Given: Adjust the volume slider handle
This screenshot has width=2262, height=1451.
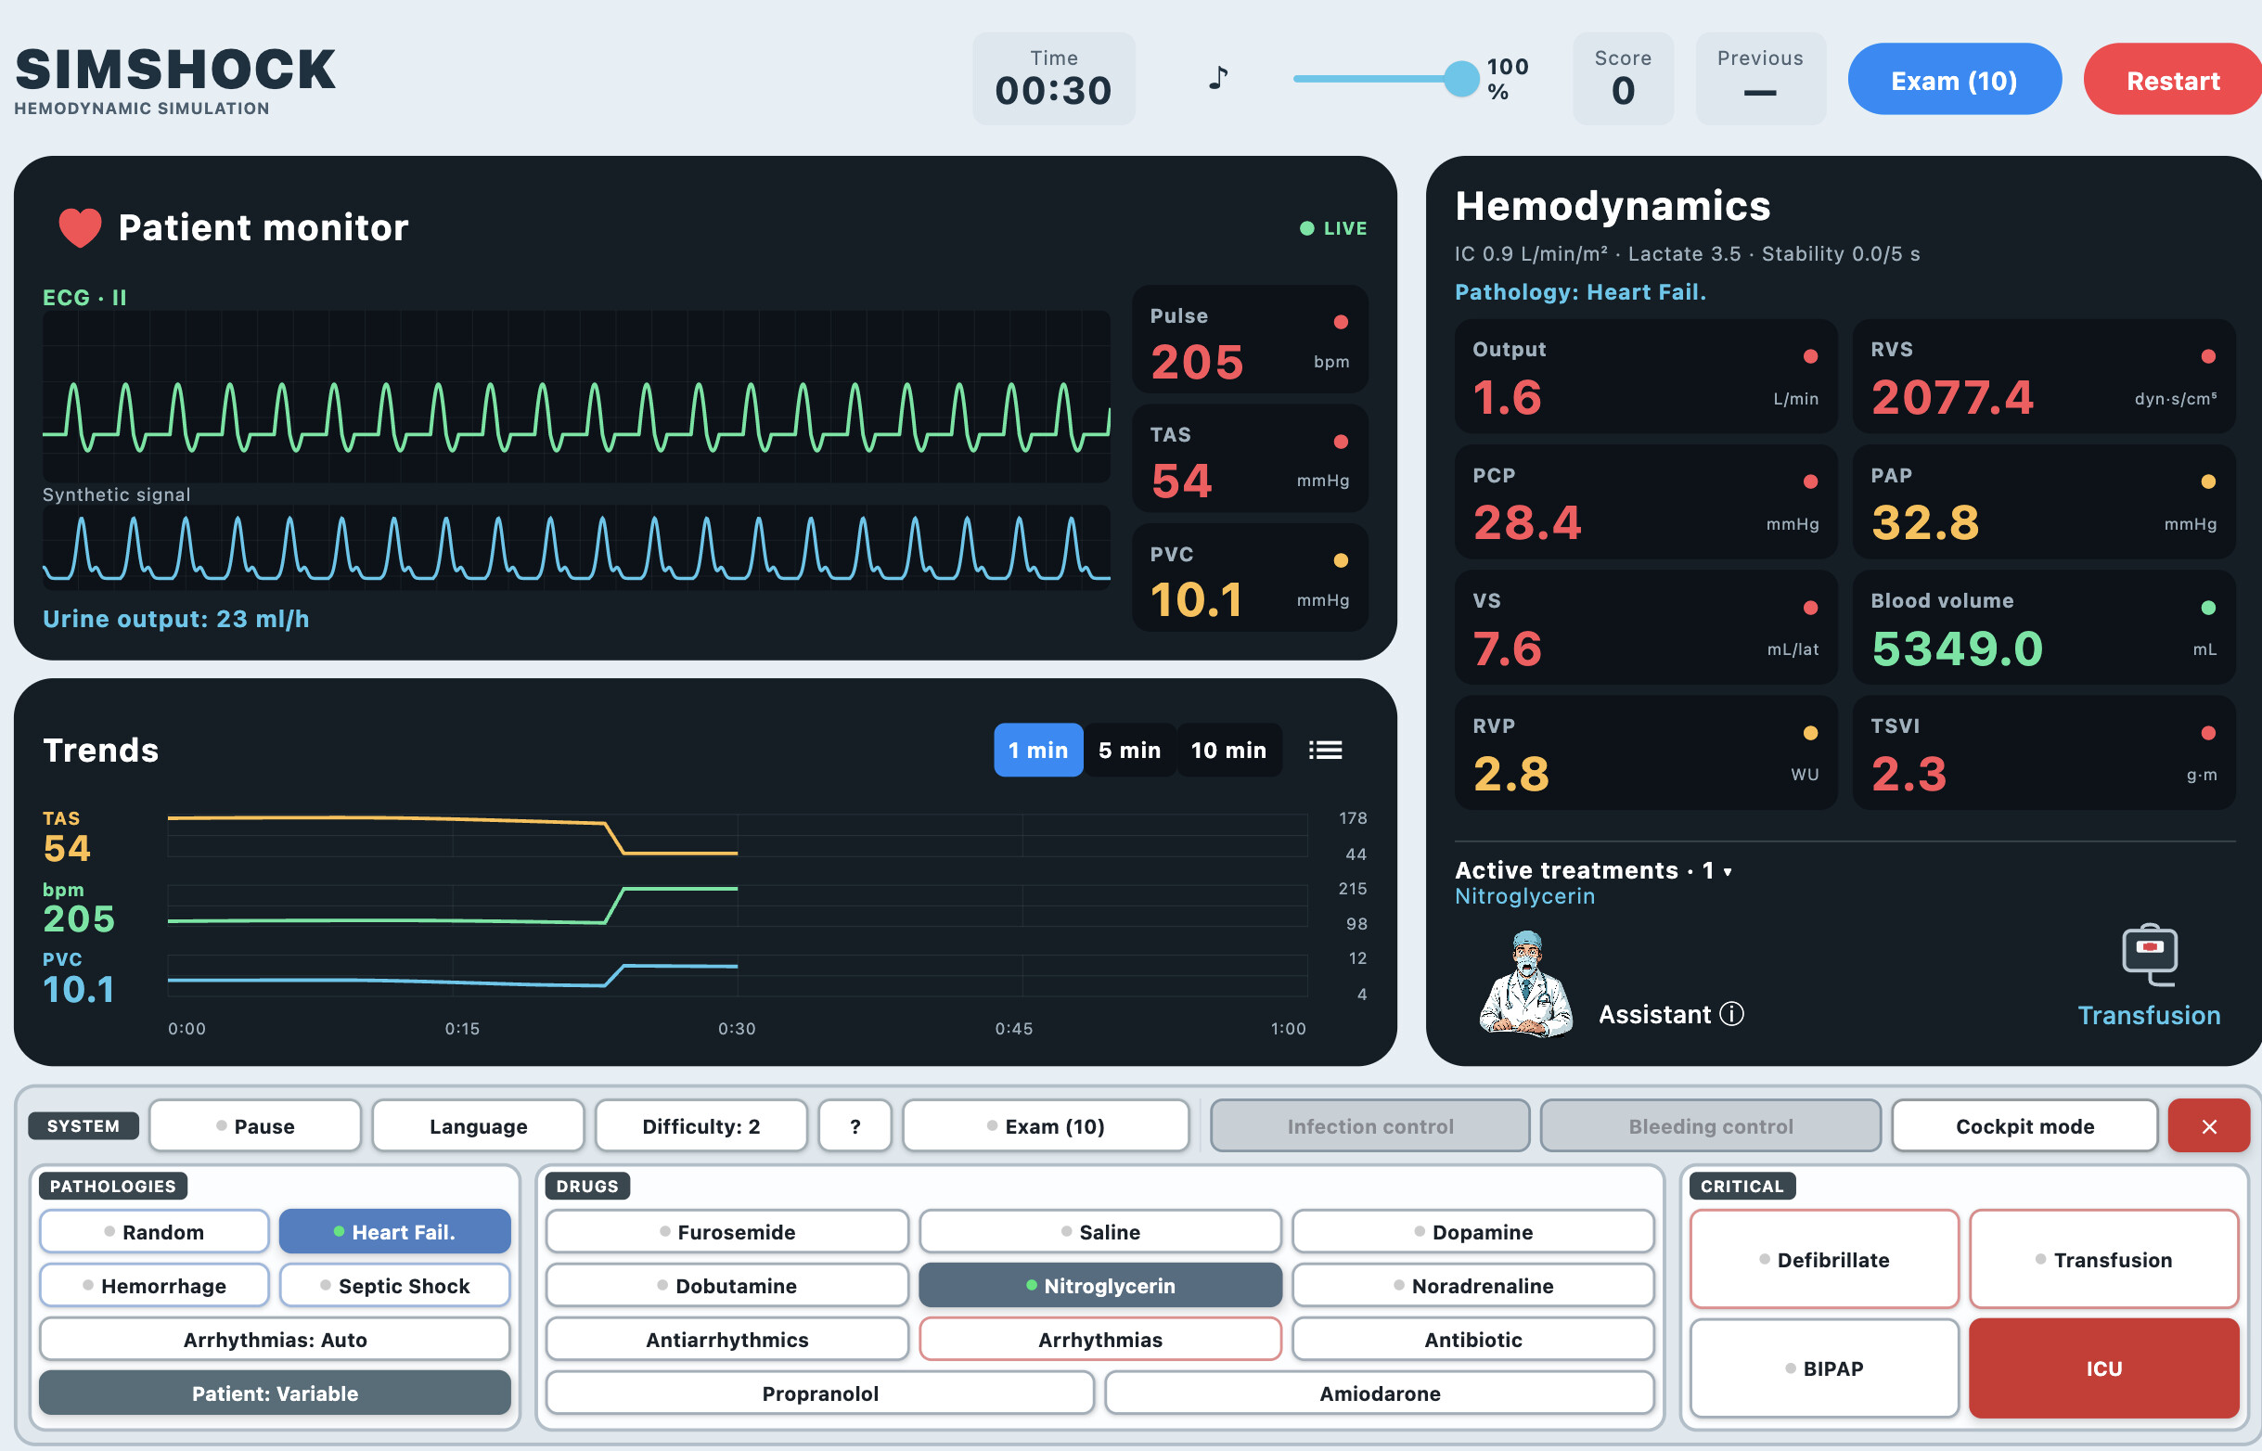Looking at the screenshot, I should pyautogui.click(x=1462, y=79).
